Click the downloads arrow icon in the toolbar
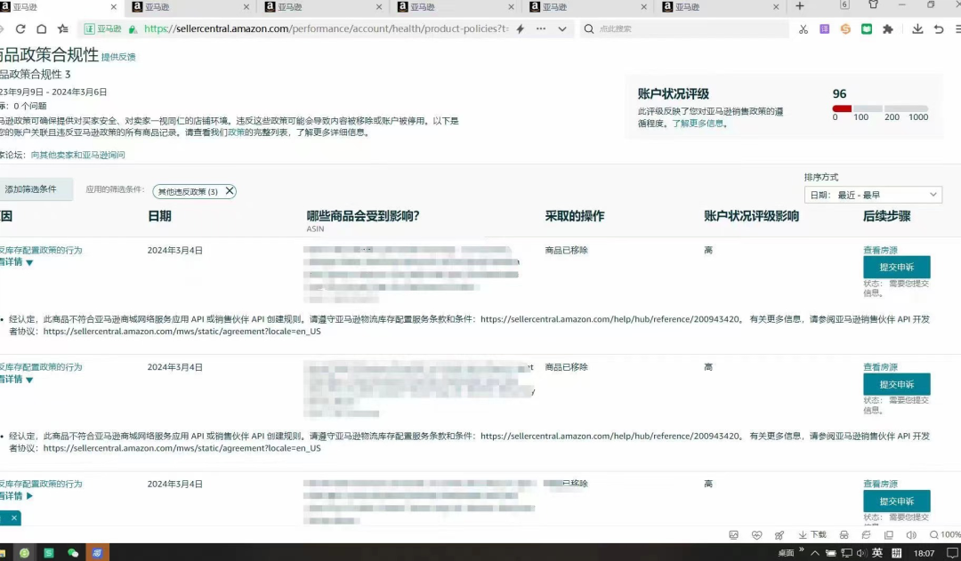Screen dimensions: 961x561 pos(917,28)
